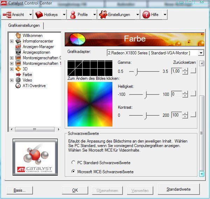Open the Ansicht view icon
This screenshot has height=199, width=210.
(x=7, y=15)
